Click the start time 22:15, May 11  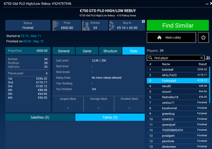tap(31, 36)
